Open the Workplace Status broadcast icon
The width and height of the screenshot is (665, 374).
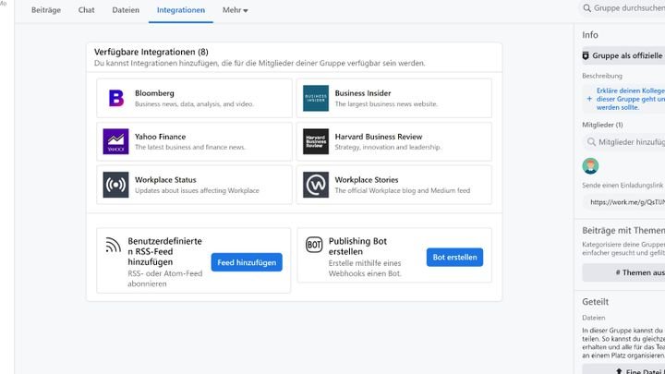click(x=115, y=185)
